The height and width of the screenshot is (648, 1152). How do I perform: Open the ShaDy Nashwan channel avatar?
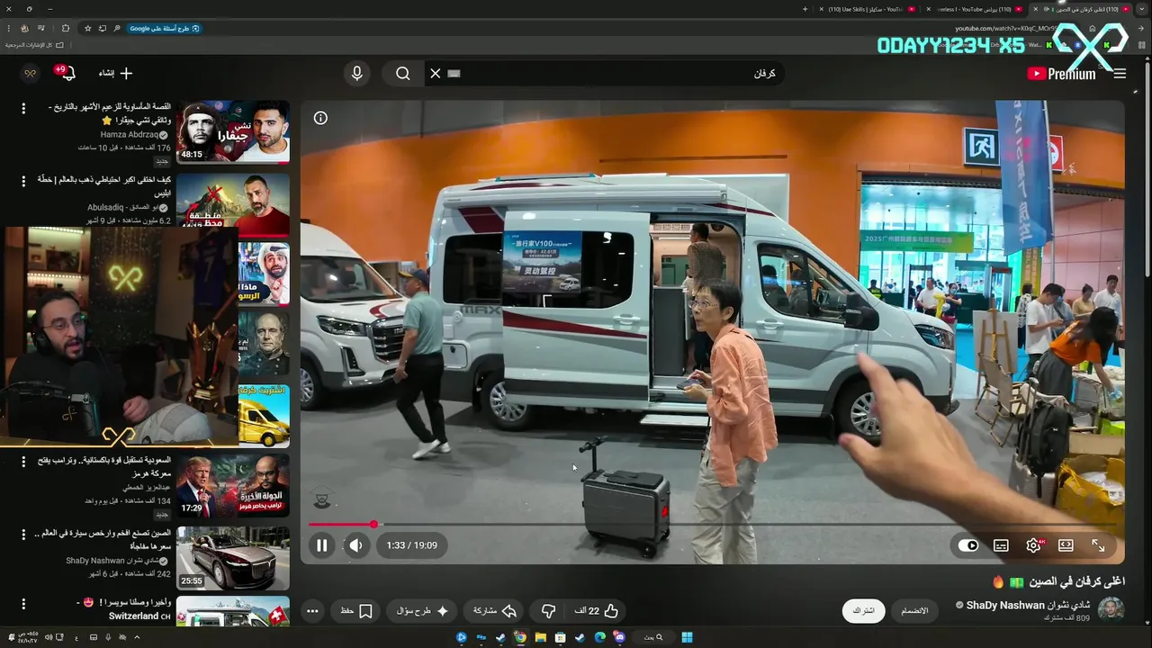pyautogui.click(x=1111, y=610)
